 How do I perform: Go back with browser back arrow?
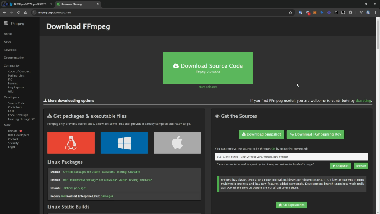4,12
